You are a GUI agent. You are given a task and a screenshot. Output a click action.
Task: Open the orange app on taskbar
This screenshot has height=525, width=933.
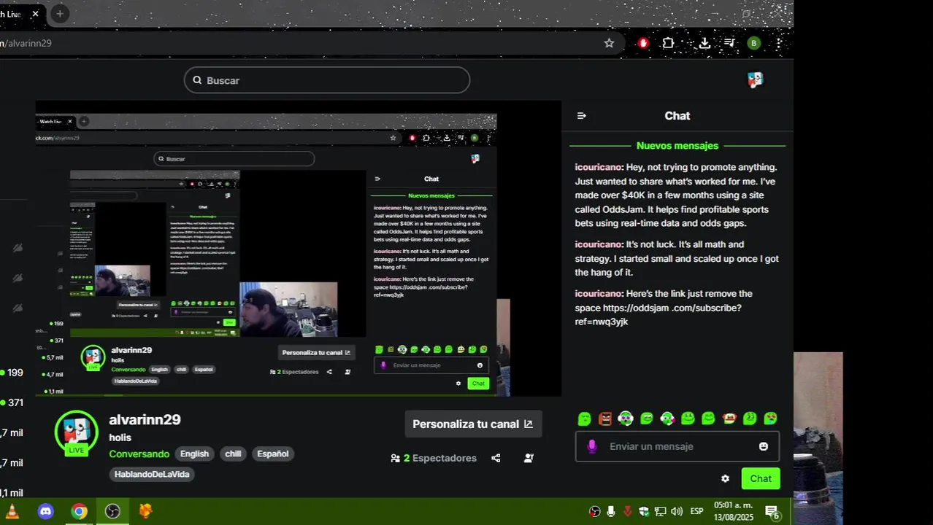(x=145, y=512)
